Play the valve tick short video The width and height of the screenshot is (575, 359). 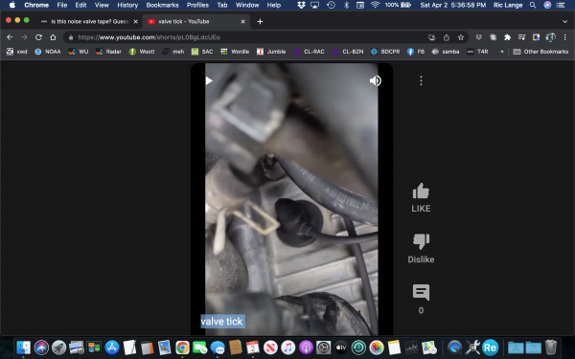coord(209,80)
